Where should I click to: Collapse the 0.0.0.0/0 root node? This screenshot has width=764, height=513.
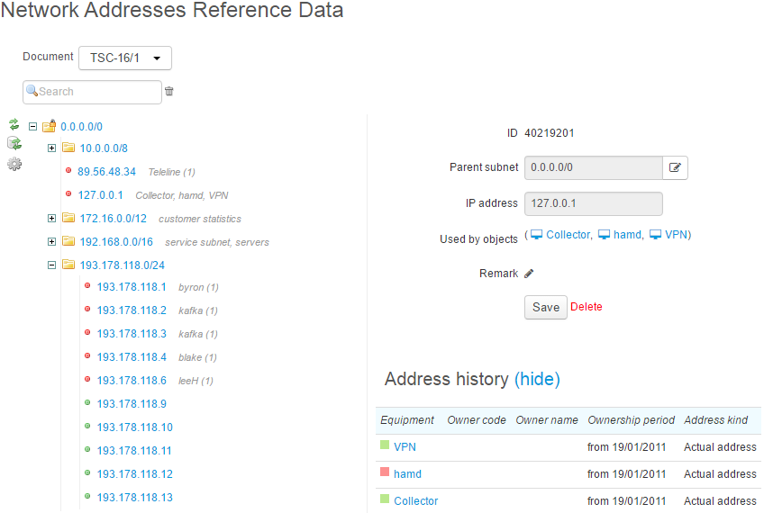point(32,127)
